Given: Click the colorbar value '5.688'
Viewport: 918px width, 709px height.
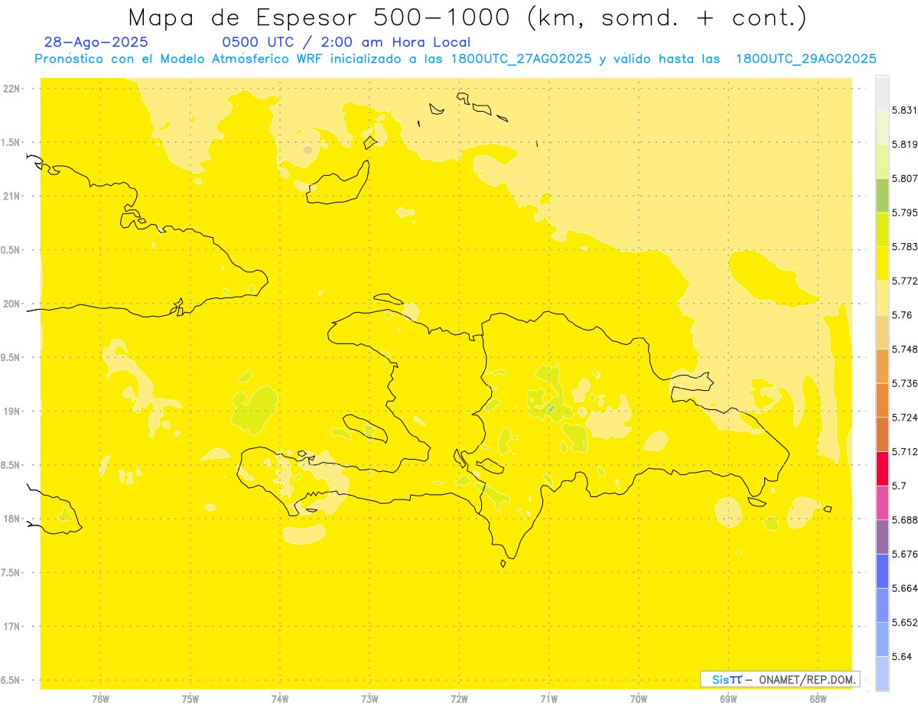Looking at the screenshot, I should 905,520.
